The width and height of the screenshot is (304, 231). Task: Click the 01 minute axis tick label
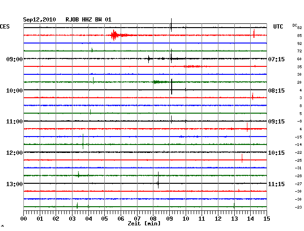coord(40,218)
